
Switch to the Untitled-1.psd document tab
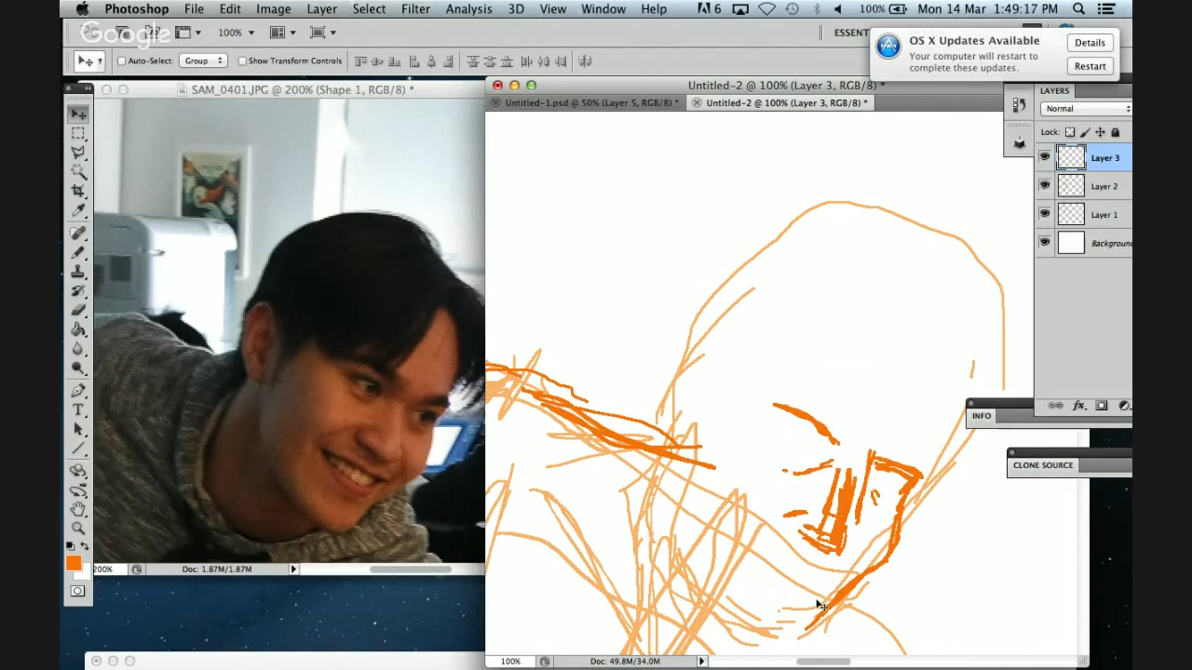(588, 103)
